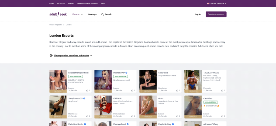Open the Escorts dropdown menu

coord(78,14)
